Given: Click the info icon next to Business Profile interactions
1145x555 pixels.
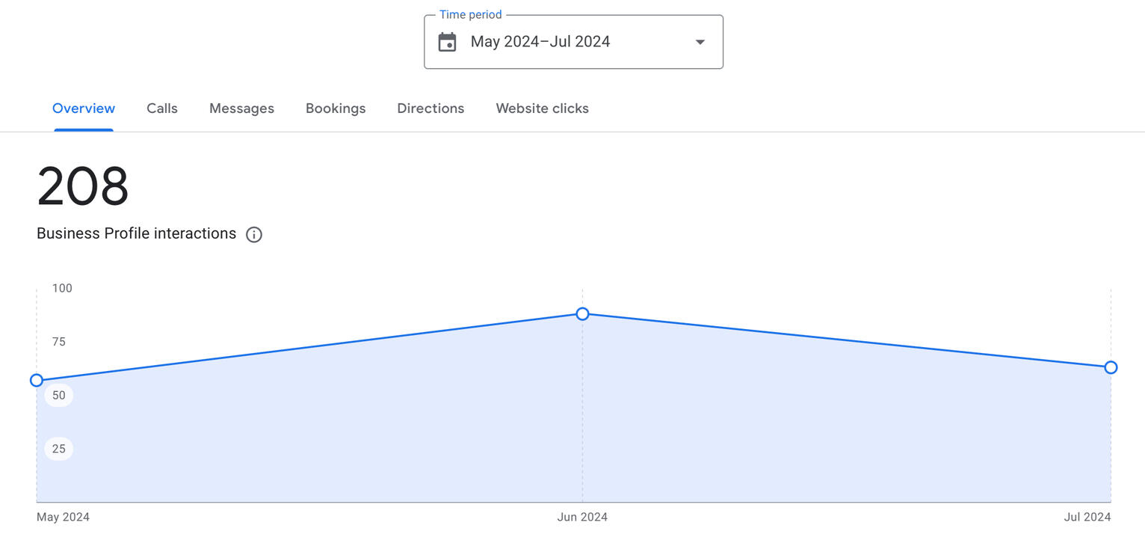Looking at the screenshot, I should click(254, 234).
